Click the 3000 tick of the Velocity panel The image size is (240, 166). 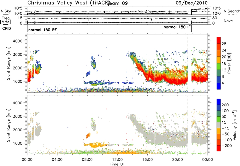(18, 116)
